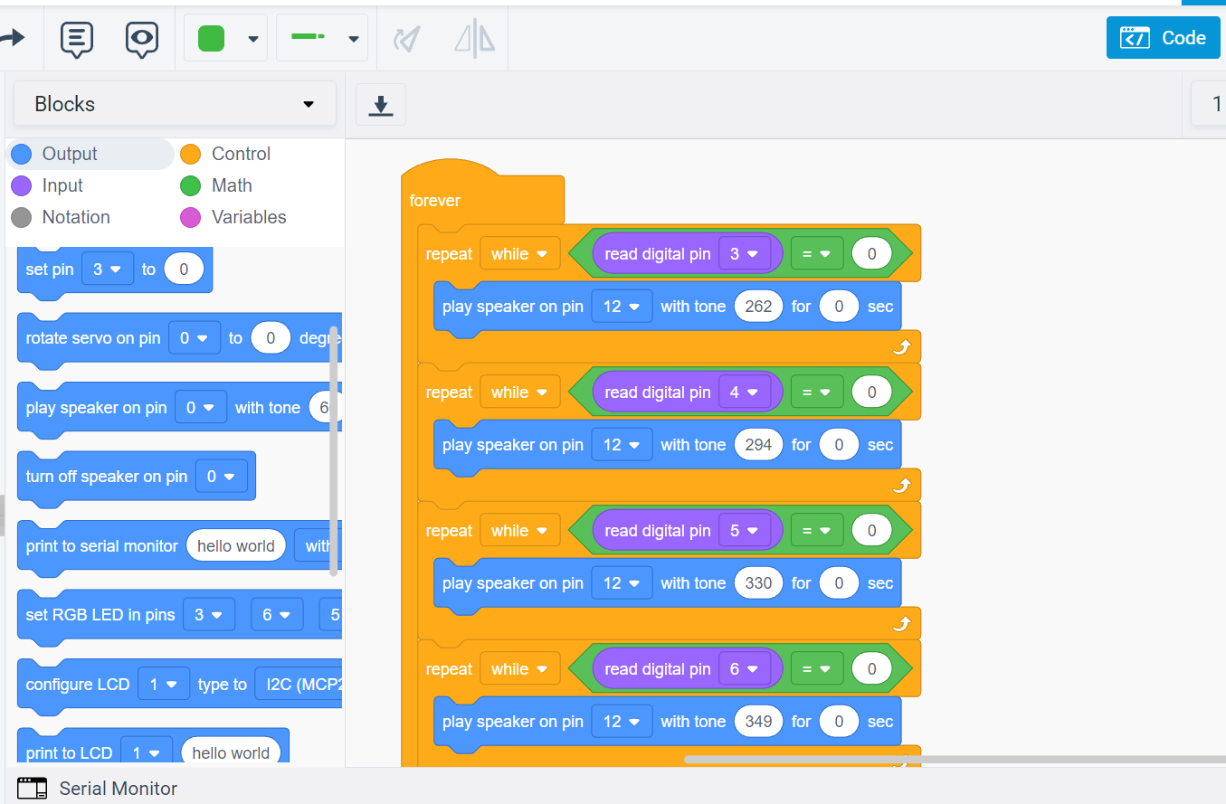Open 'read digital pin' dropdown showing 6
Viewport: 1226px width, 804px height.
click(745, 669)
